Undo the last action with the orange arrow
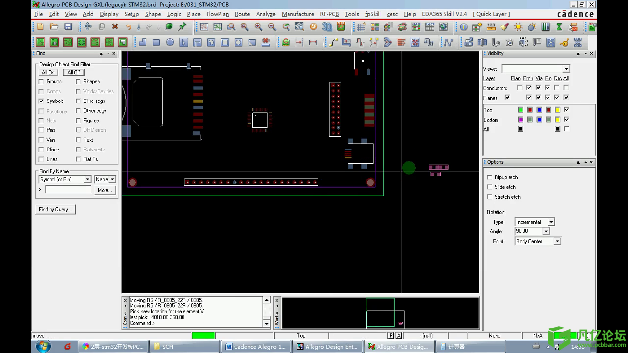Viewport: 628px width, 353px height. [x=128, y=26]
